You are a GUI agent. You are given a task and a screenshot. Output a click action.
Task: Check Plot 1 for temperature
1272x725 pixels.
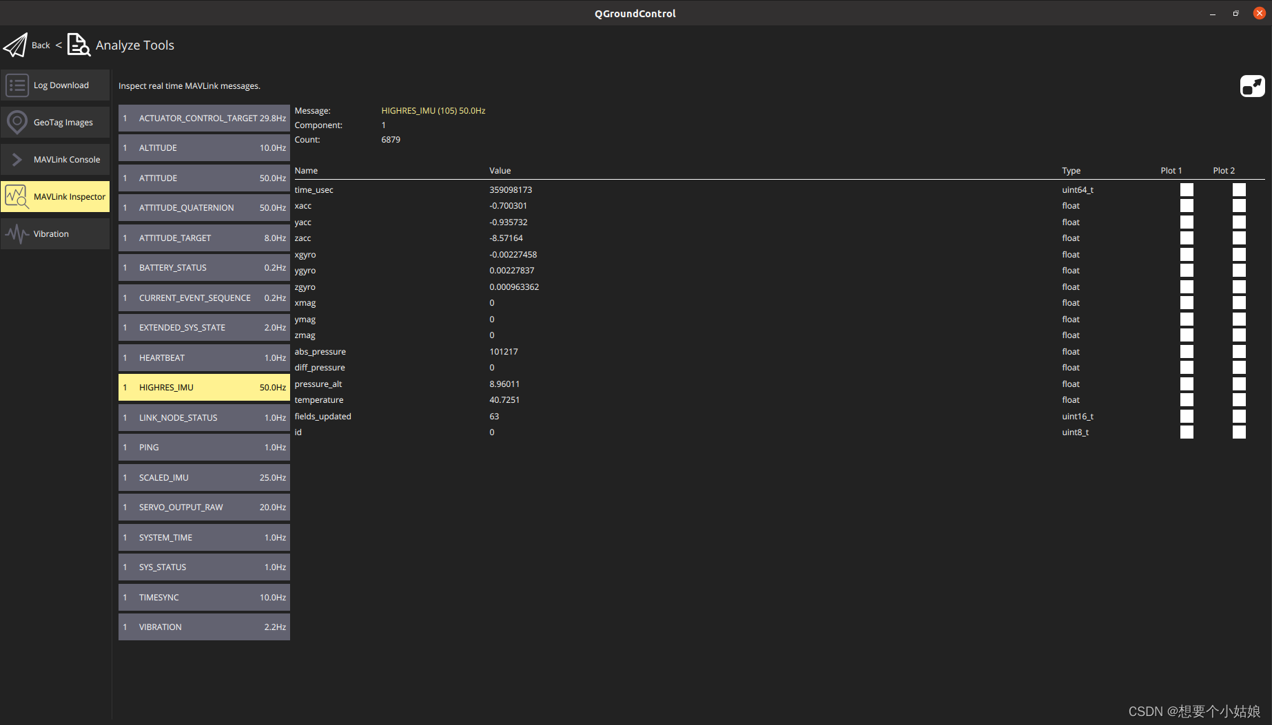1187,400
